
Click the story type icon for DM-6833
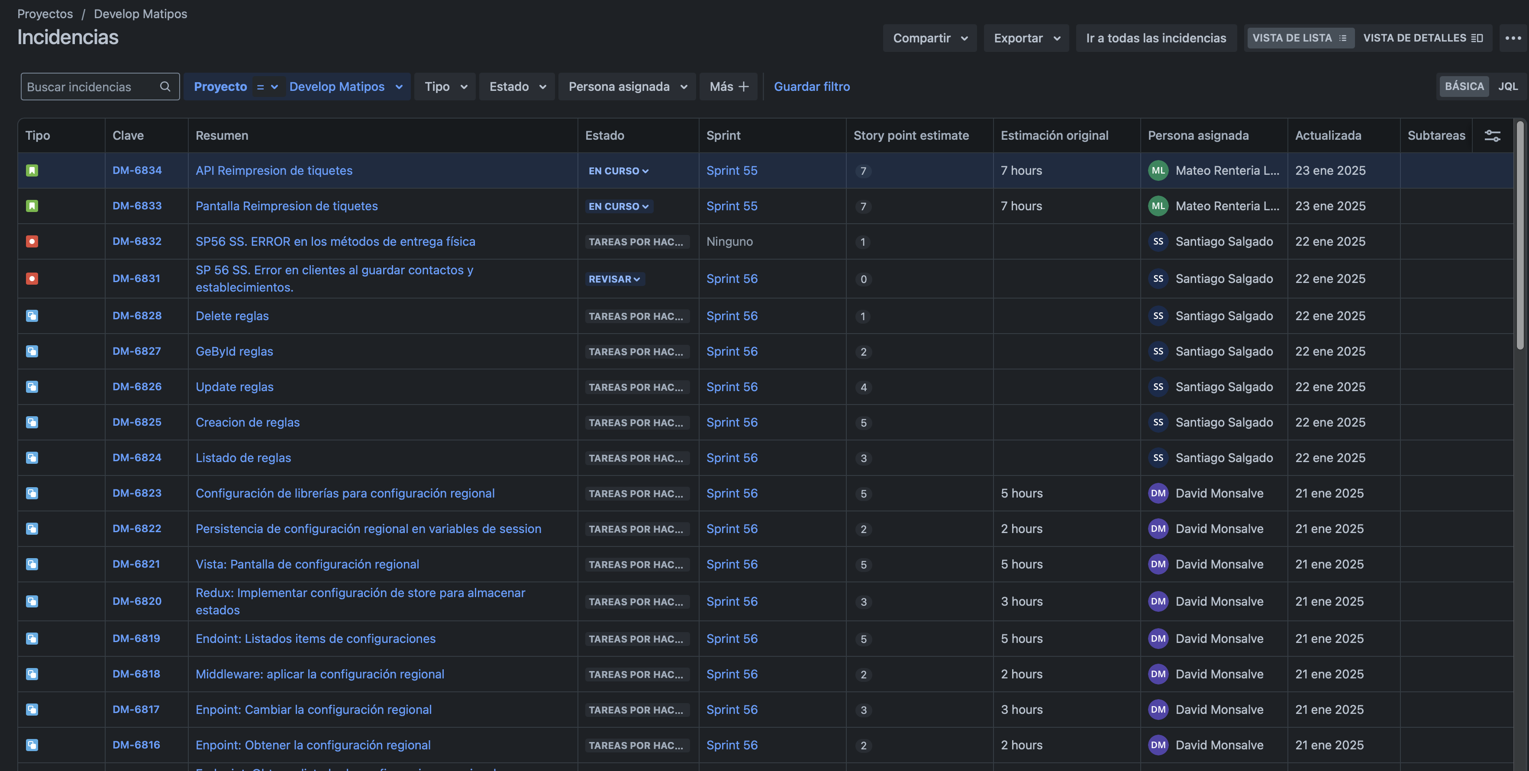click(32, 206)
